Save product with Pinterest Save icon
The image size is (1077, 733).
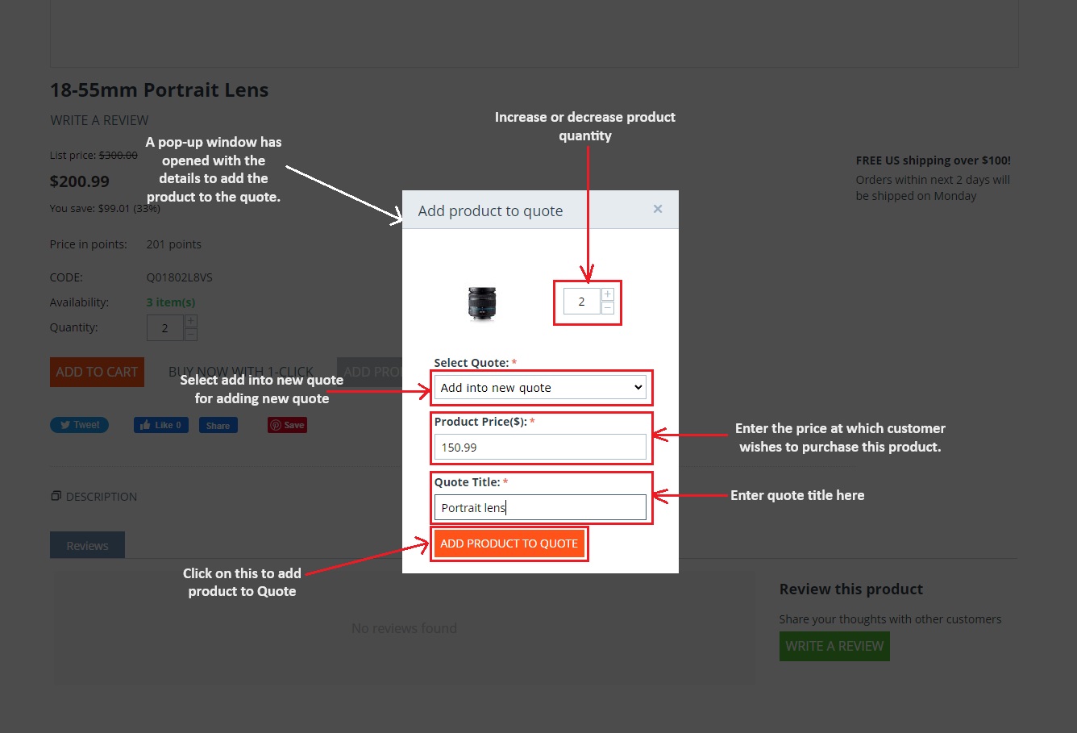[x=287, y=425]
